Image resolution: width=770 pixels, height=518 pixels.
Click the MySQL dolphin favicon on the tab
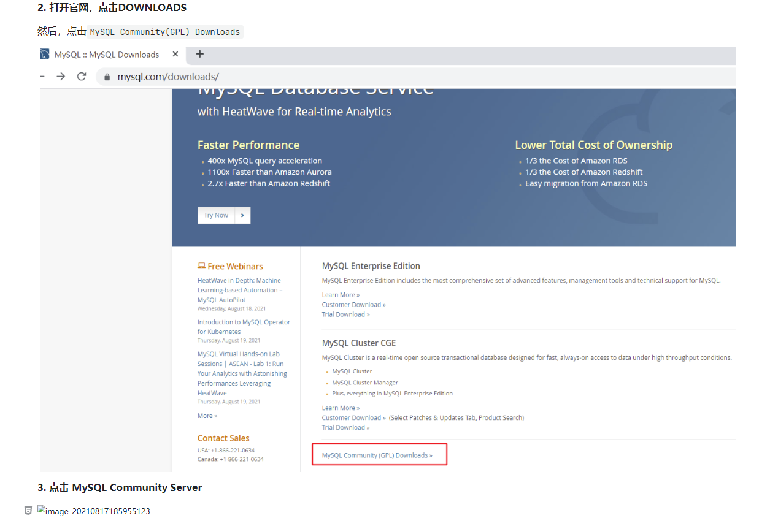click(x=45, y=54)
